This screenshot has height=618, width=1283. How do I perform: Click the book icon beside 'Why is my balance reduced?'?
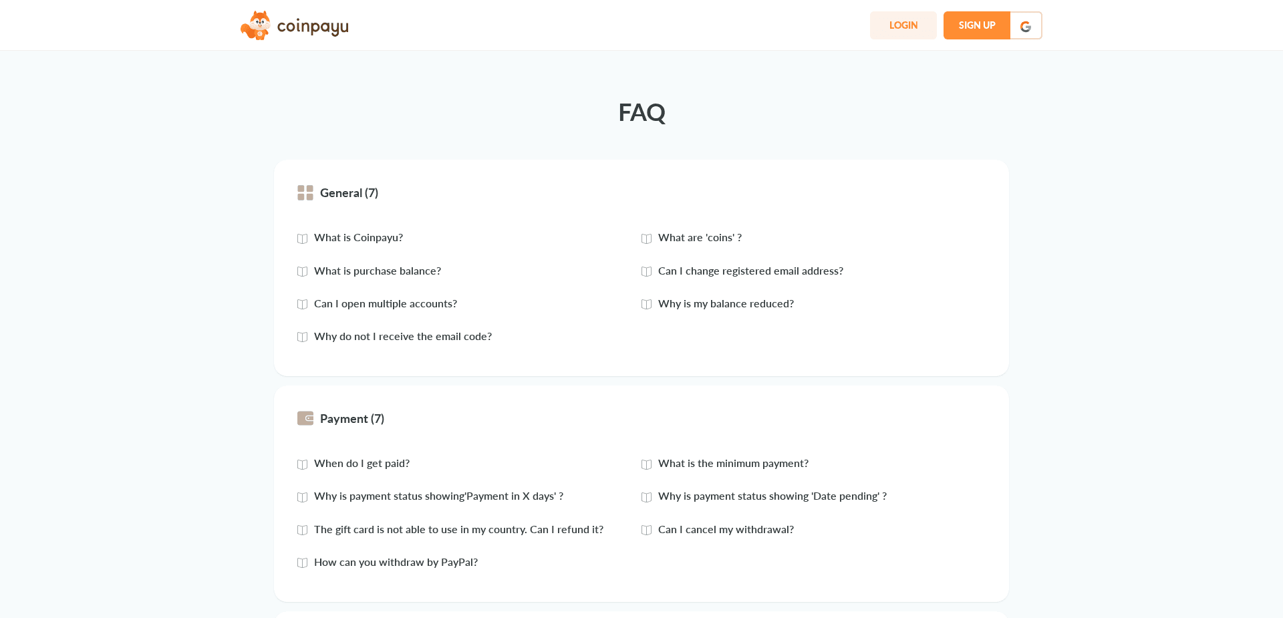tap(646, 304)
